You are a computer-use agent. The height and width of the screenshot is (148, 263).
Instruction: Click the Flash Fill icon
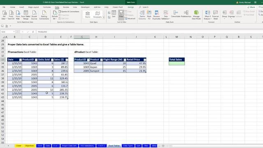149,15
